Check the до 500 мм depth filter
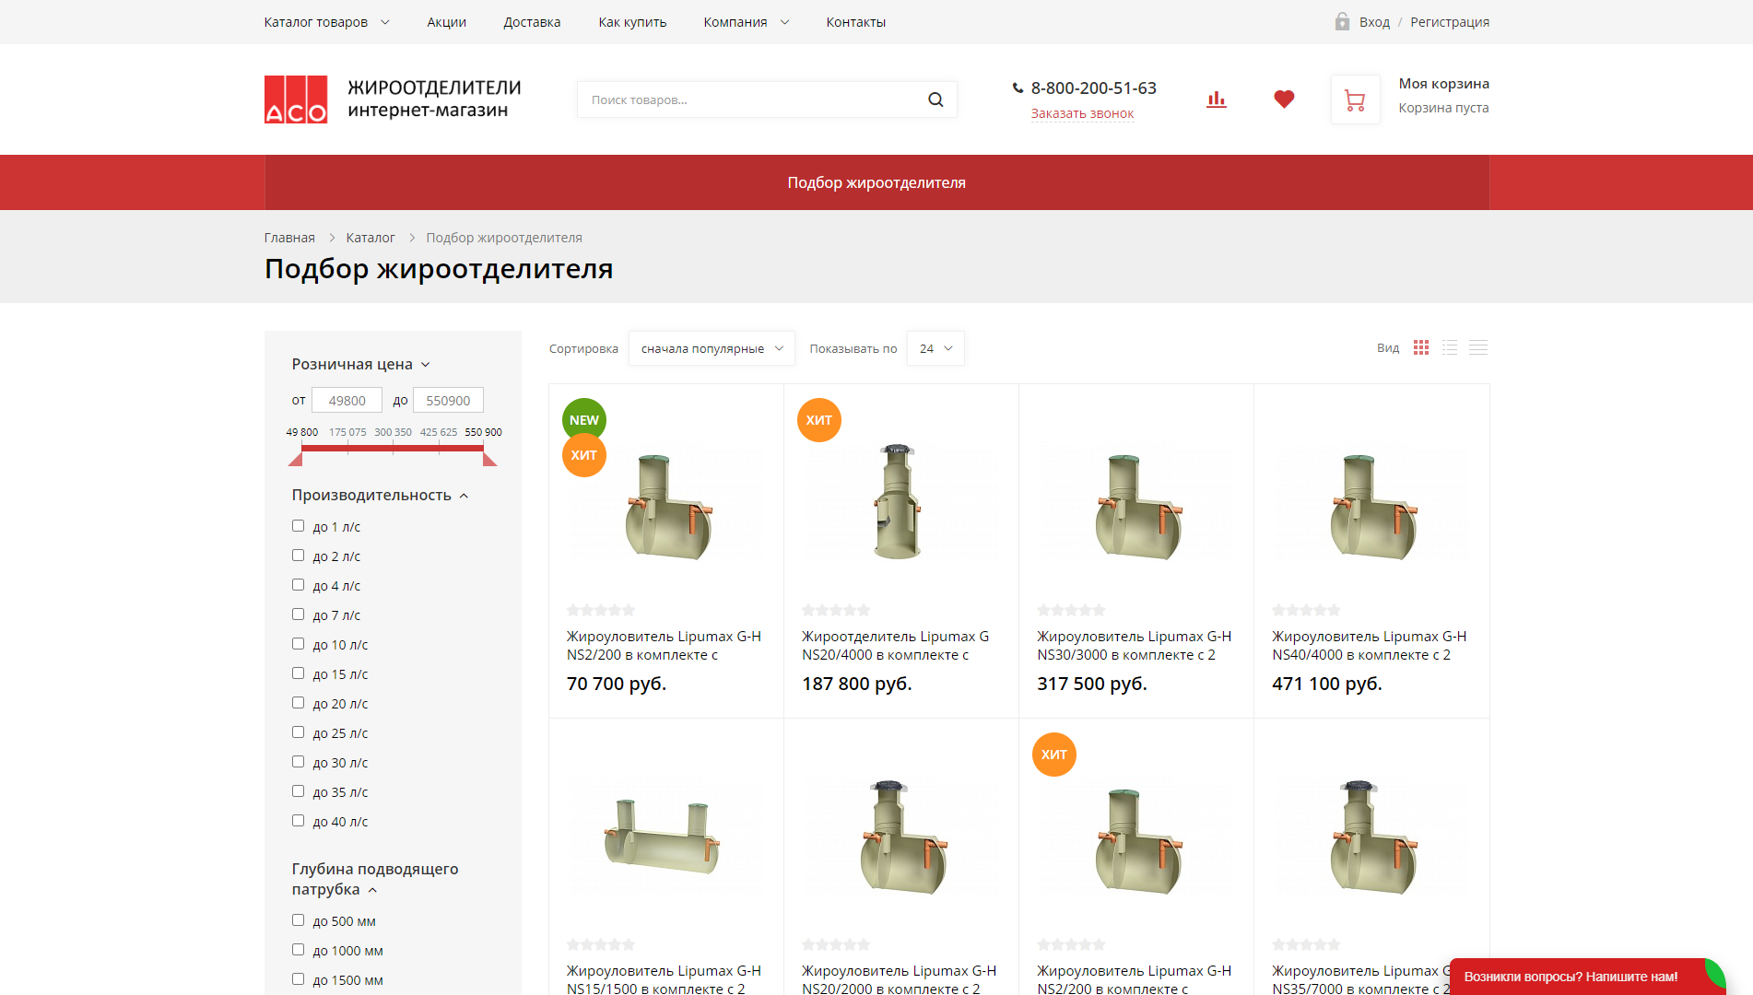1753x995 pixels. (x=298, y=920)
